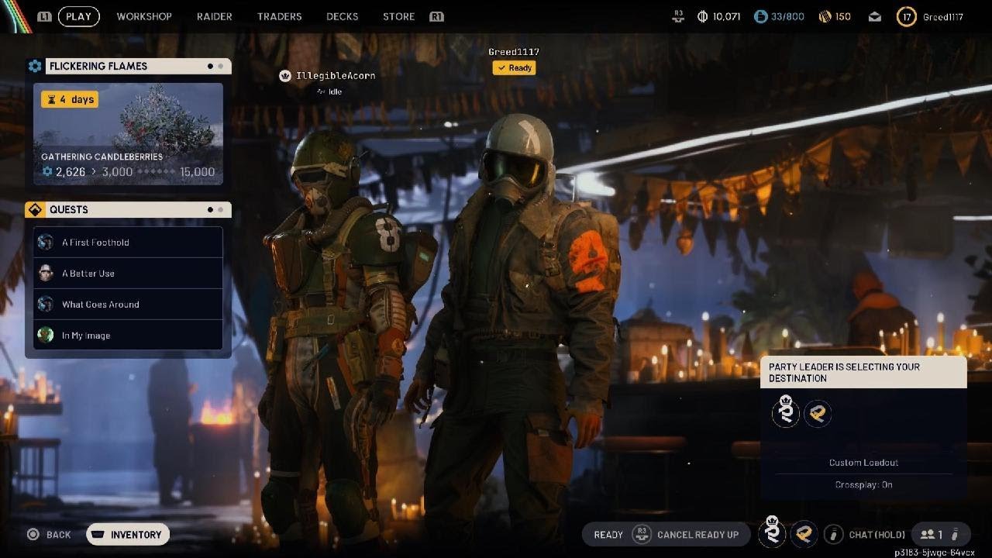The width and height of the screenshot is (992, 558).
Task: Open the What Goes Around quest
Action: point(128,305)
